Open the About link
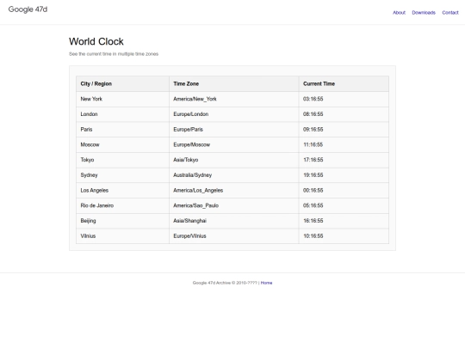 click(x=399, y=12)
